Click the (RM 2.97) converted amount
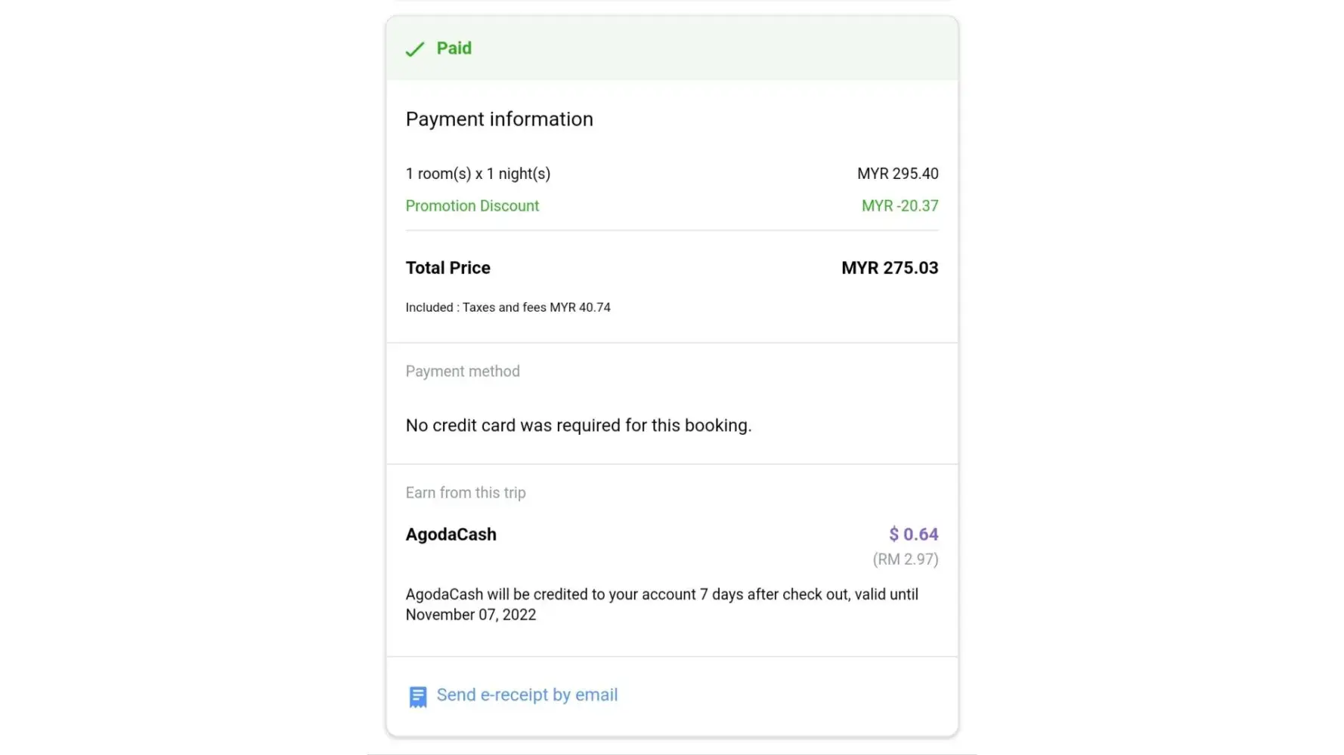Viewport: 1344px width, 755px height. point(905,559)
